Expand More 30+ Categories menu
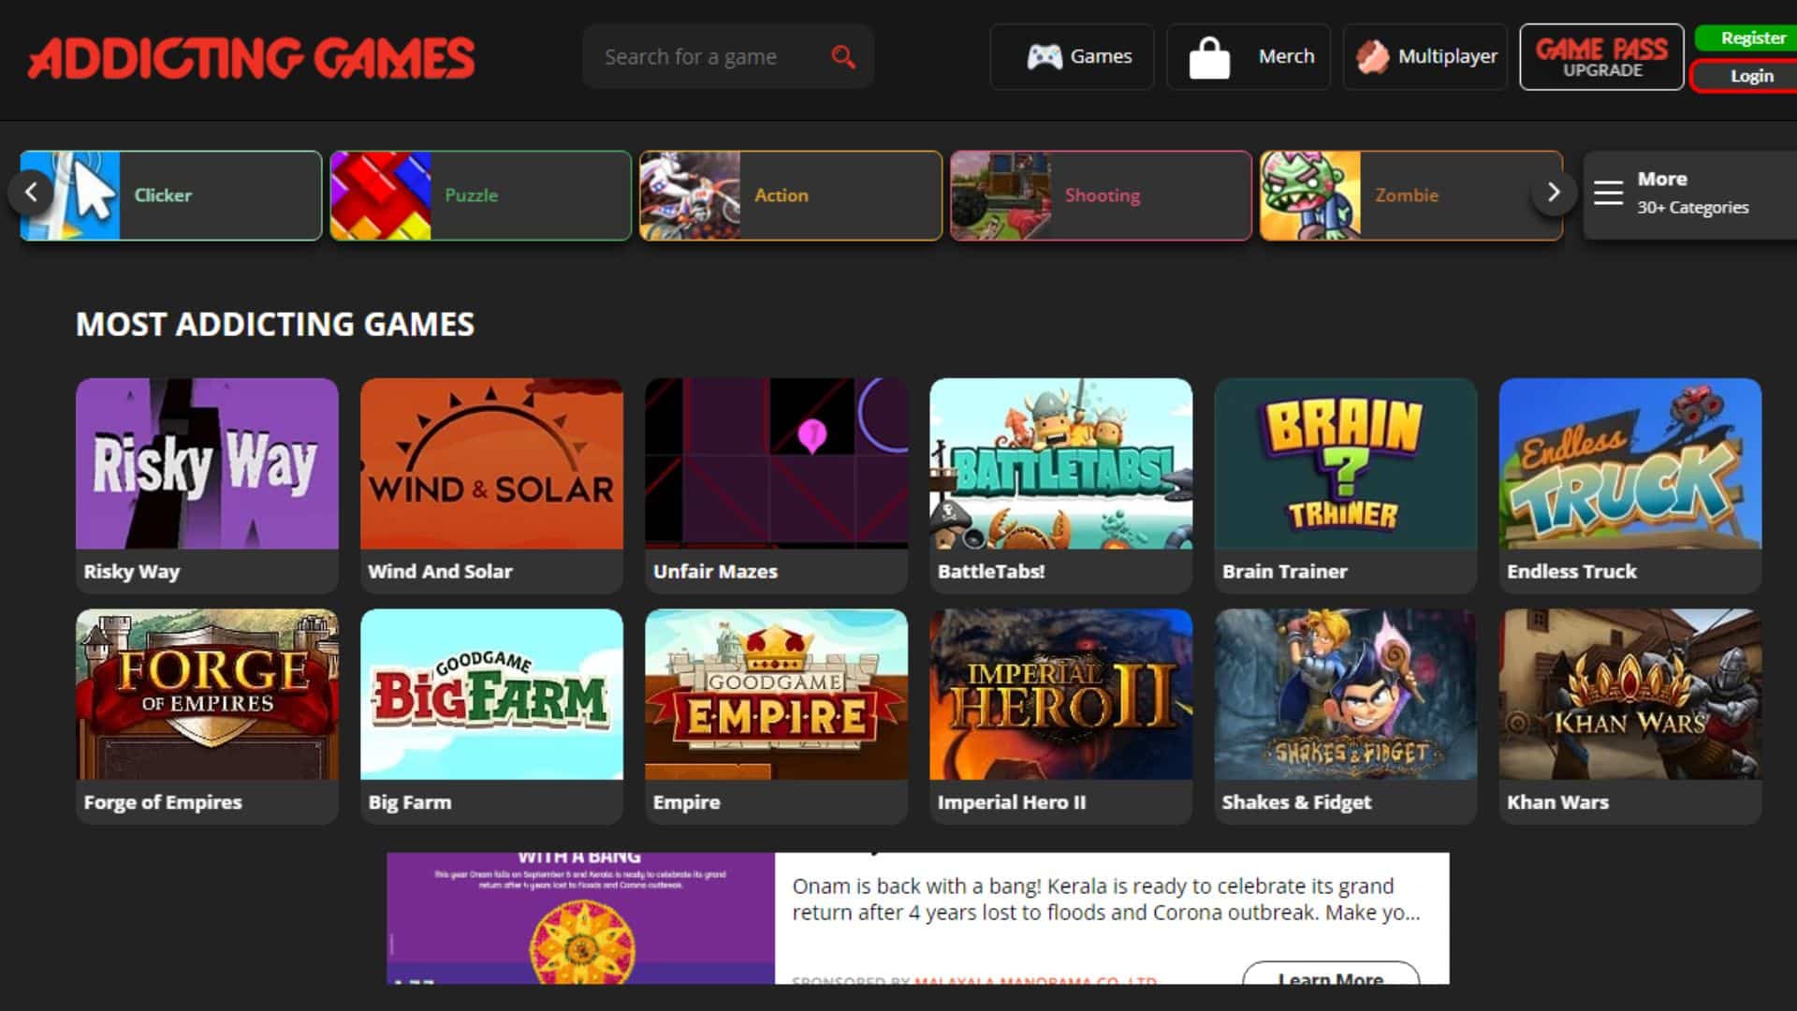 pyautogui.click(x=1690, y=194)
